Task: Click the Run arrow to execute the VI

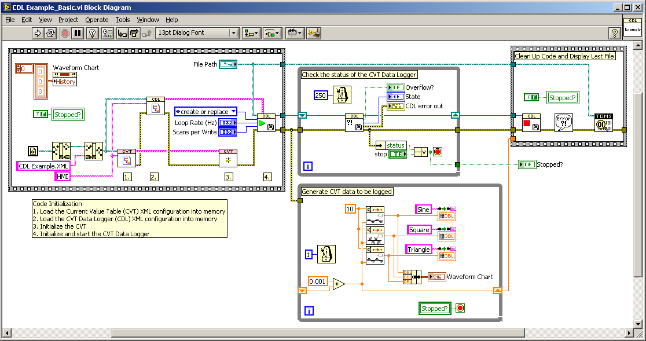Action: pyautogui.click(x=38, y=33)
